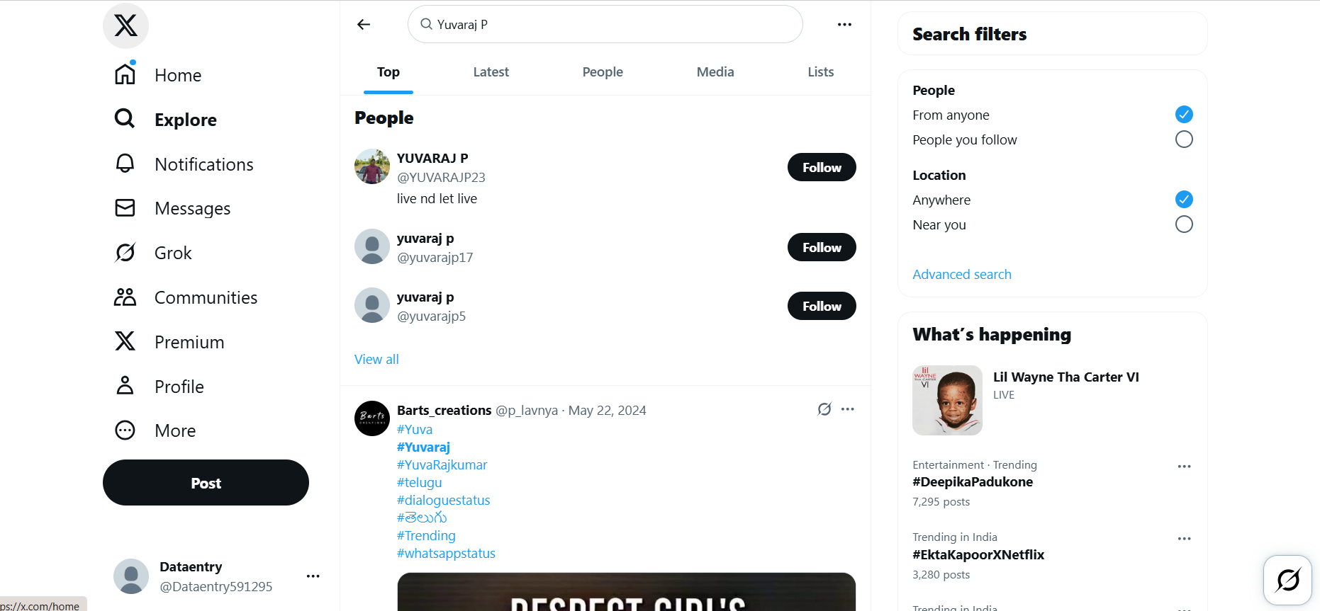Click Grok icon on Barts_creations post
This screenshot has height=611, width=1320.
[824, 409]
